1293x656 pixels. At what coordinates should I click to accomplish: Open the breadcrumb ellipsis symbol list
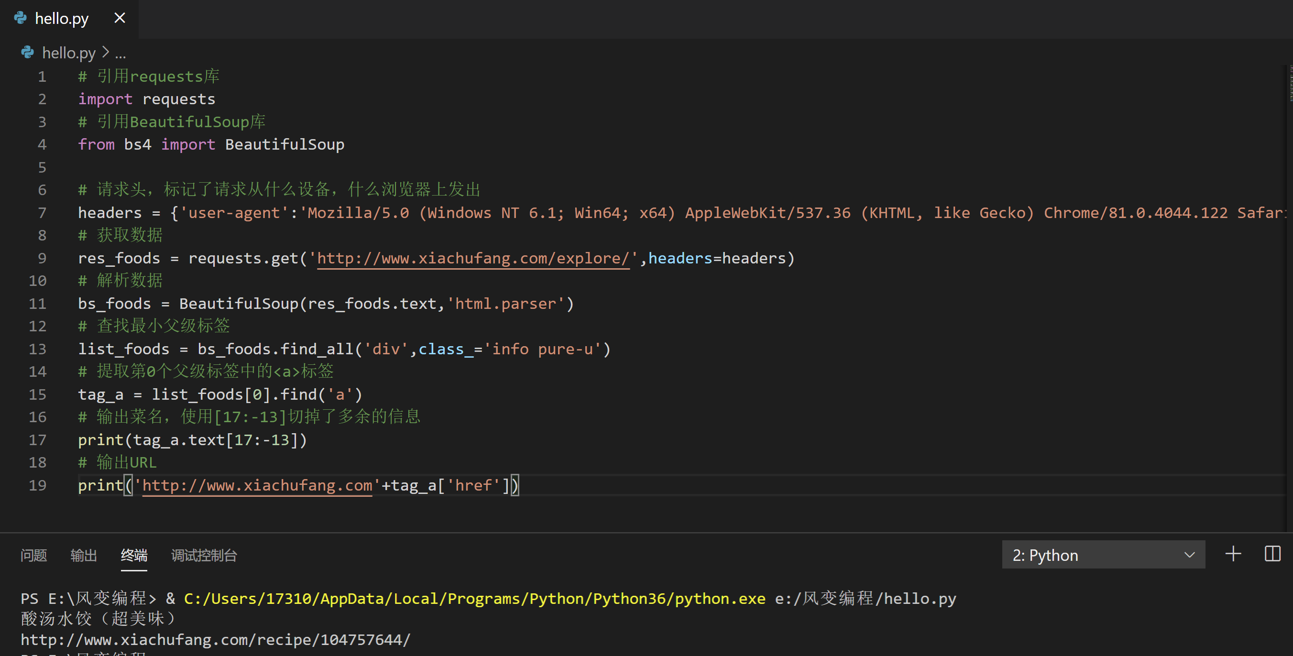pyautogui.click(x=121, y=53)
